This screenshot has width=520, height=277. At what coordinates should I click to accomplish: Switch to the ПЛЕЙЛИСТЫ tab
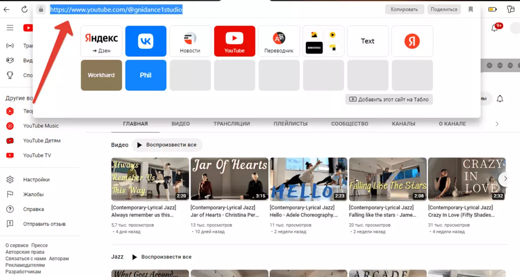click(291, 124)
